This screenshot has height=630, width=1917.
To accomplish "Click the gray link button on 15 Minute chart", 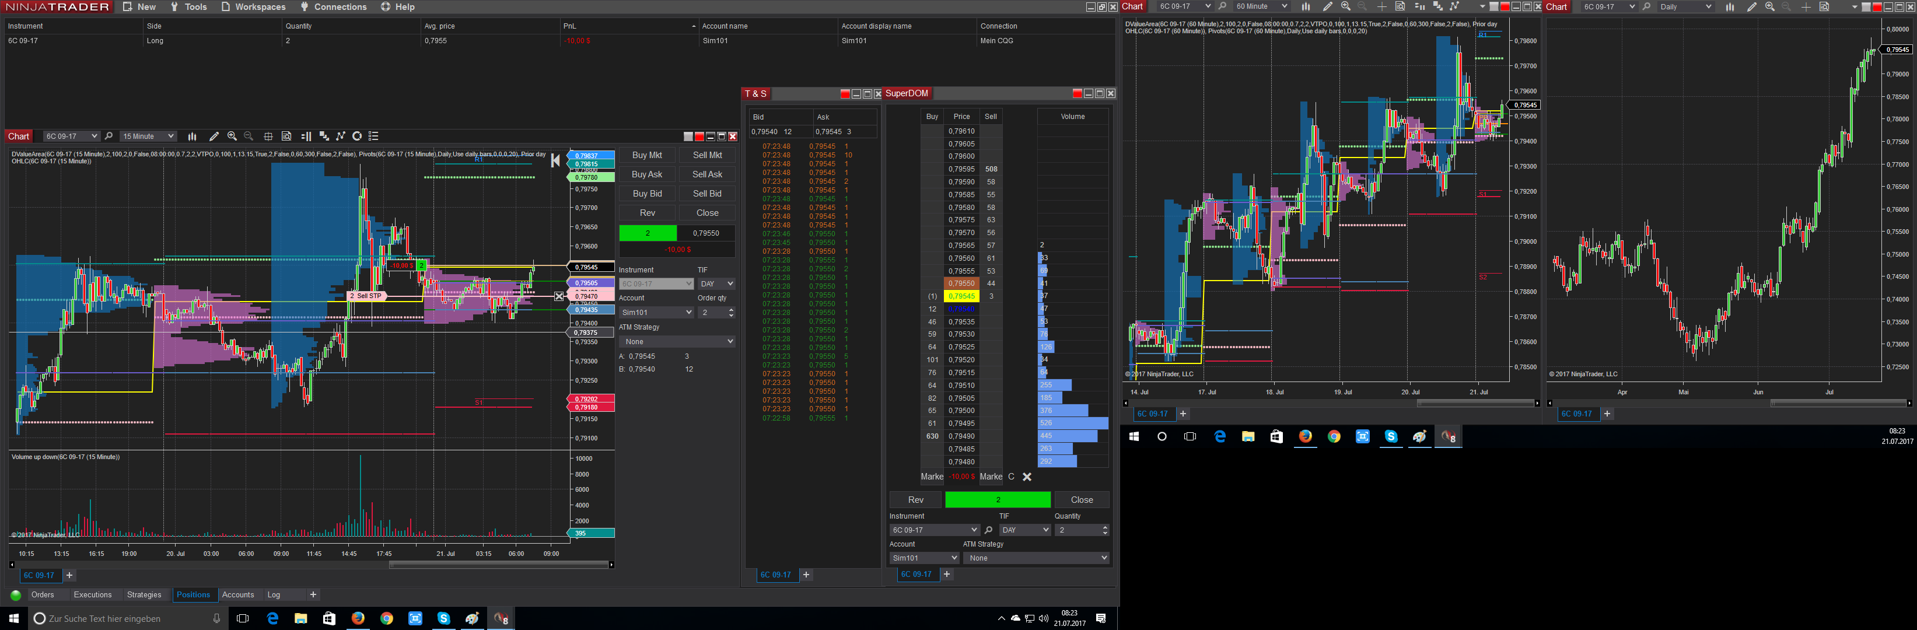I will pyautogui.click(x=688, y=136).
